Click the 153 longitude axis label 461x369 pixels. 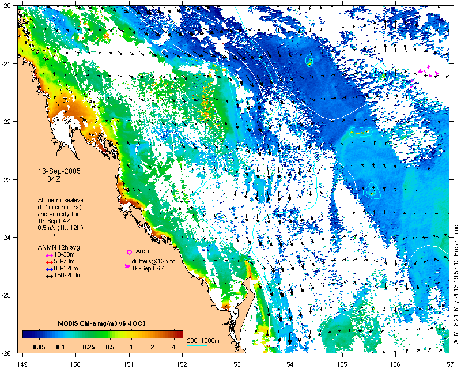236,364
